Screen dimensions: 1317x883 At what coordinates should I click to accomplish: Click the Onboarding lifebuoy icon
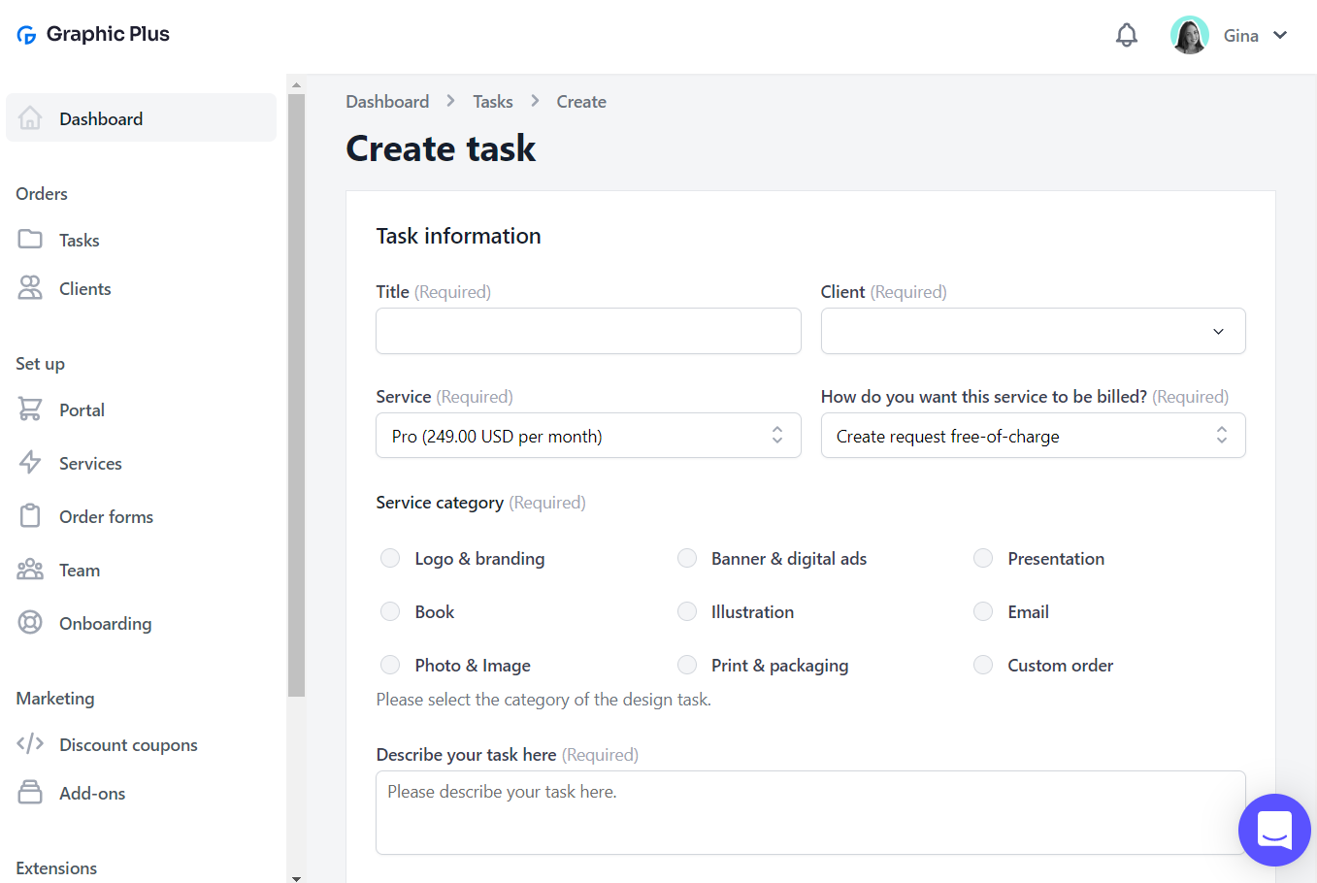tap(30, 623)
